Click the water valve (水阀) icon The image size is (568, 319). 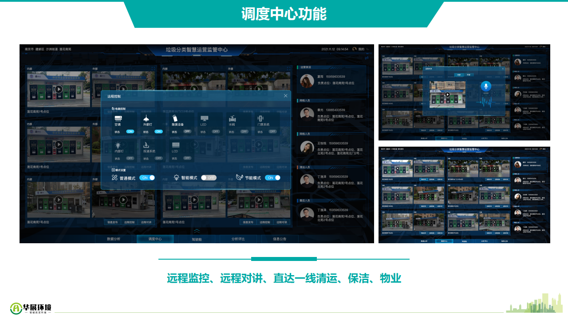coord(232,118)
